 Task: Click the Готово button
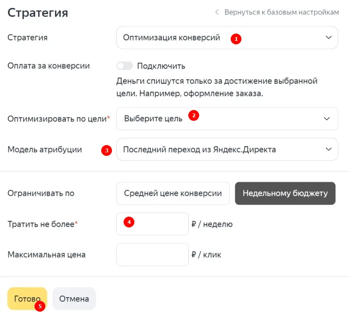point(27,298)
